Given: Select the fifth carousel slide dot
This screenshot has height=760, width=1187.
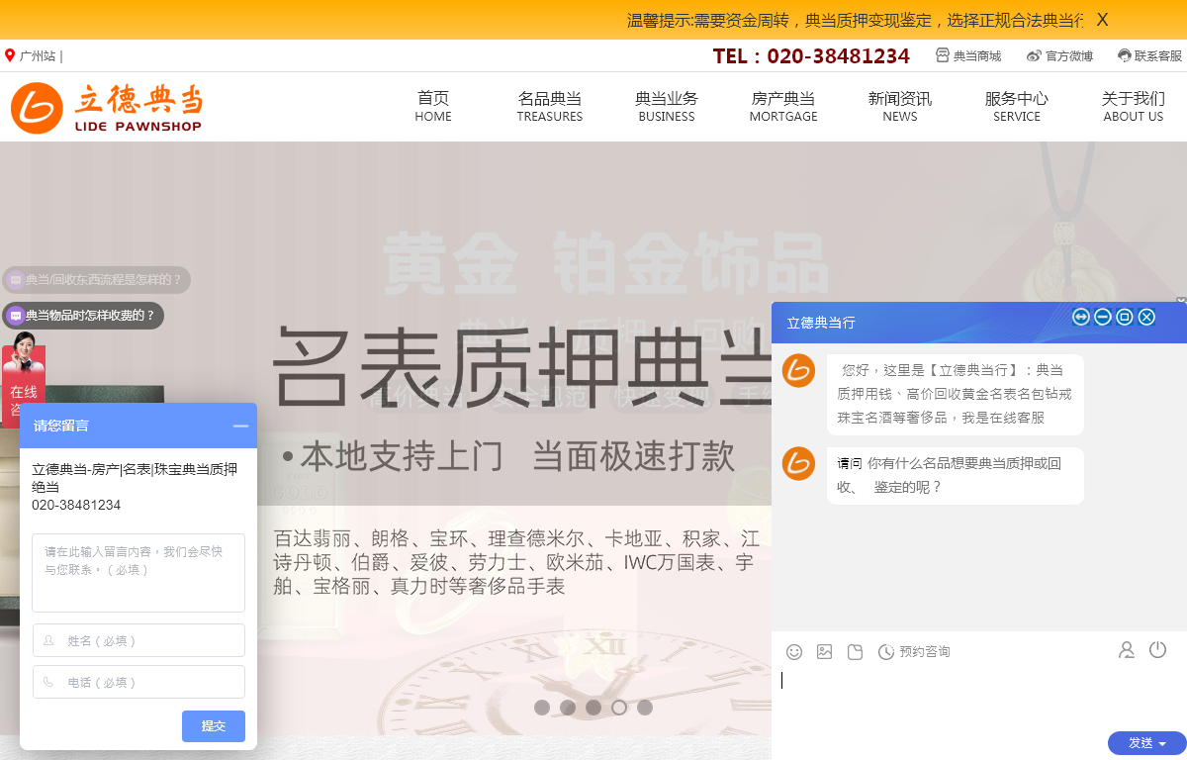Looking at the screenshot, I should [x=645, y=708].
